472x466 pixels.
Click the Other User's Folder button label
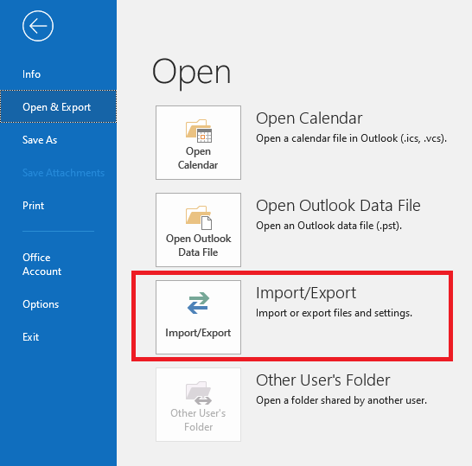tap(198, 420)
